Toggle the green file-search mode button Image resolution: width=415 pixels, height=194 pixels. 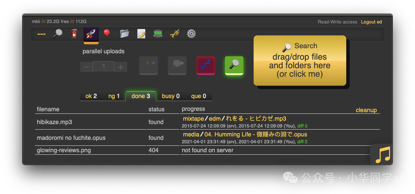tap(234, 65)
